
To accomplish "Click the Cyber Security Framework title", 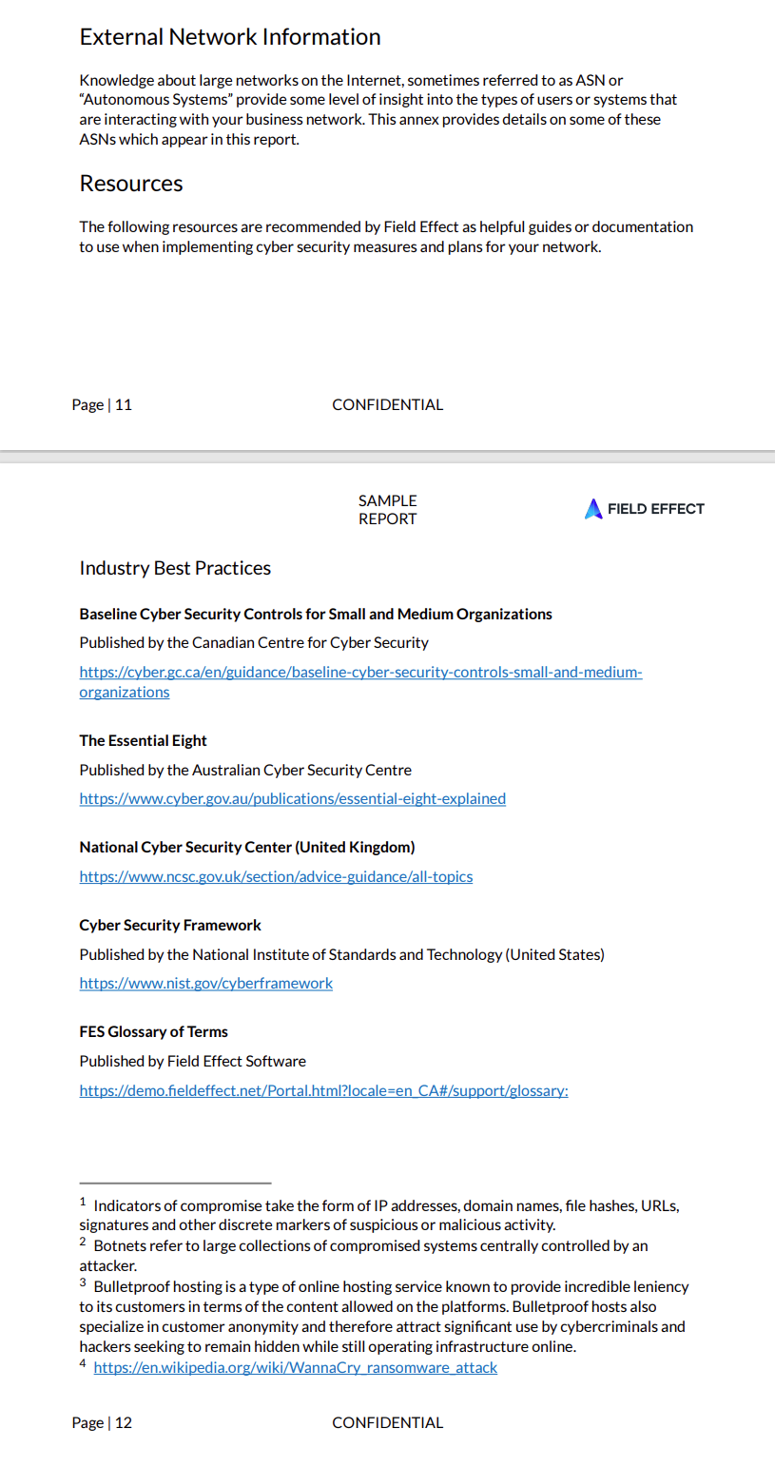I will tap(170, 925).
